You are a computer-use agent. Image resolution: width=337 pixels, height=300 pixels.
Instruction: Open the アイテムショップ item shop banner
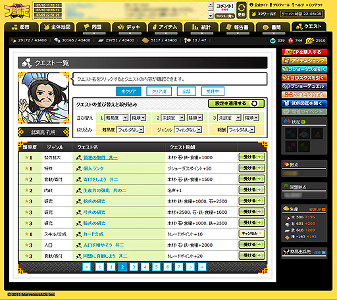click(304, 61)
